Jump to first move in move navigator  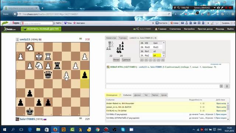point(142,60)
